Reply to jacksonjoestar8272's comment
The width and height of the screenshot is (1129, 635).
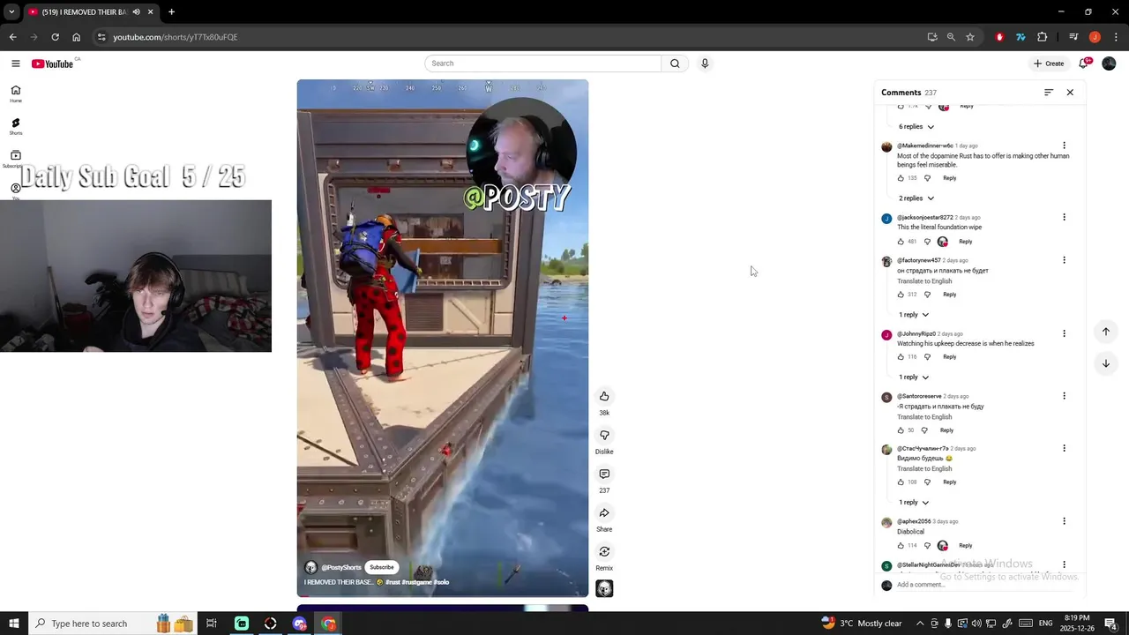pos(966,242)
